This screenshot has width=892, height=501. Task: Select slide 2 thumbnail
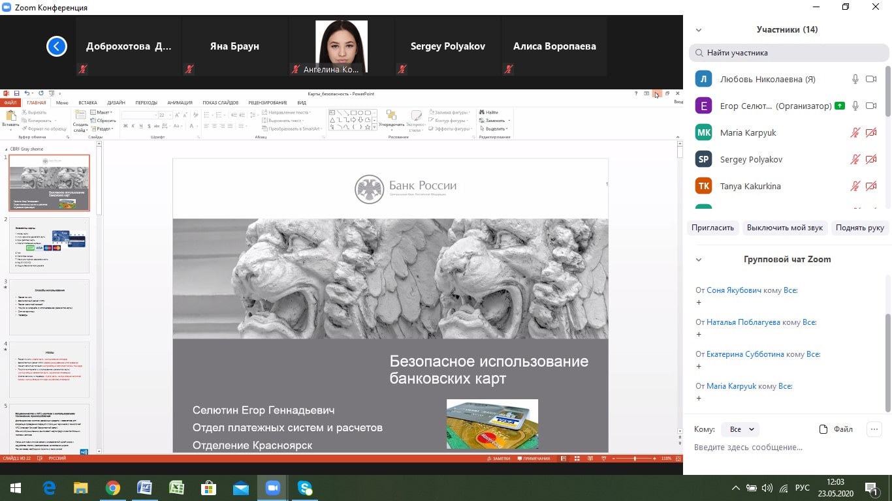49,245
